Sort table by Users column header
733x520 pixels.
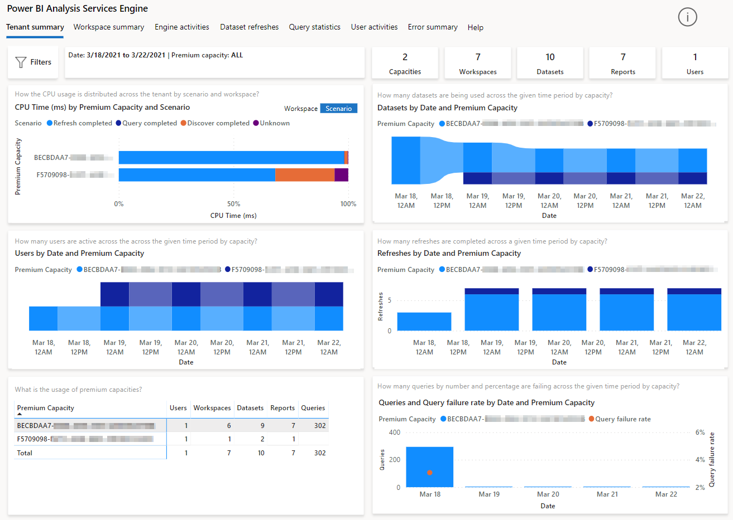pos(178,408)
